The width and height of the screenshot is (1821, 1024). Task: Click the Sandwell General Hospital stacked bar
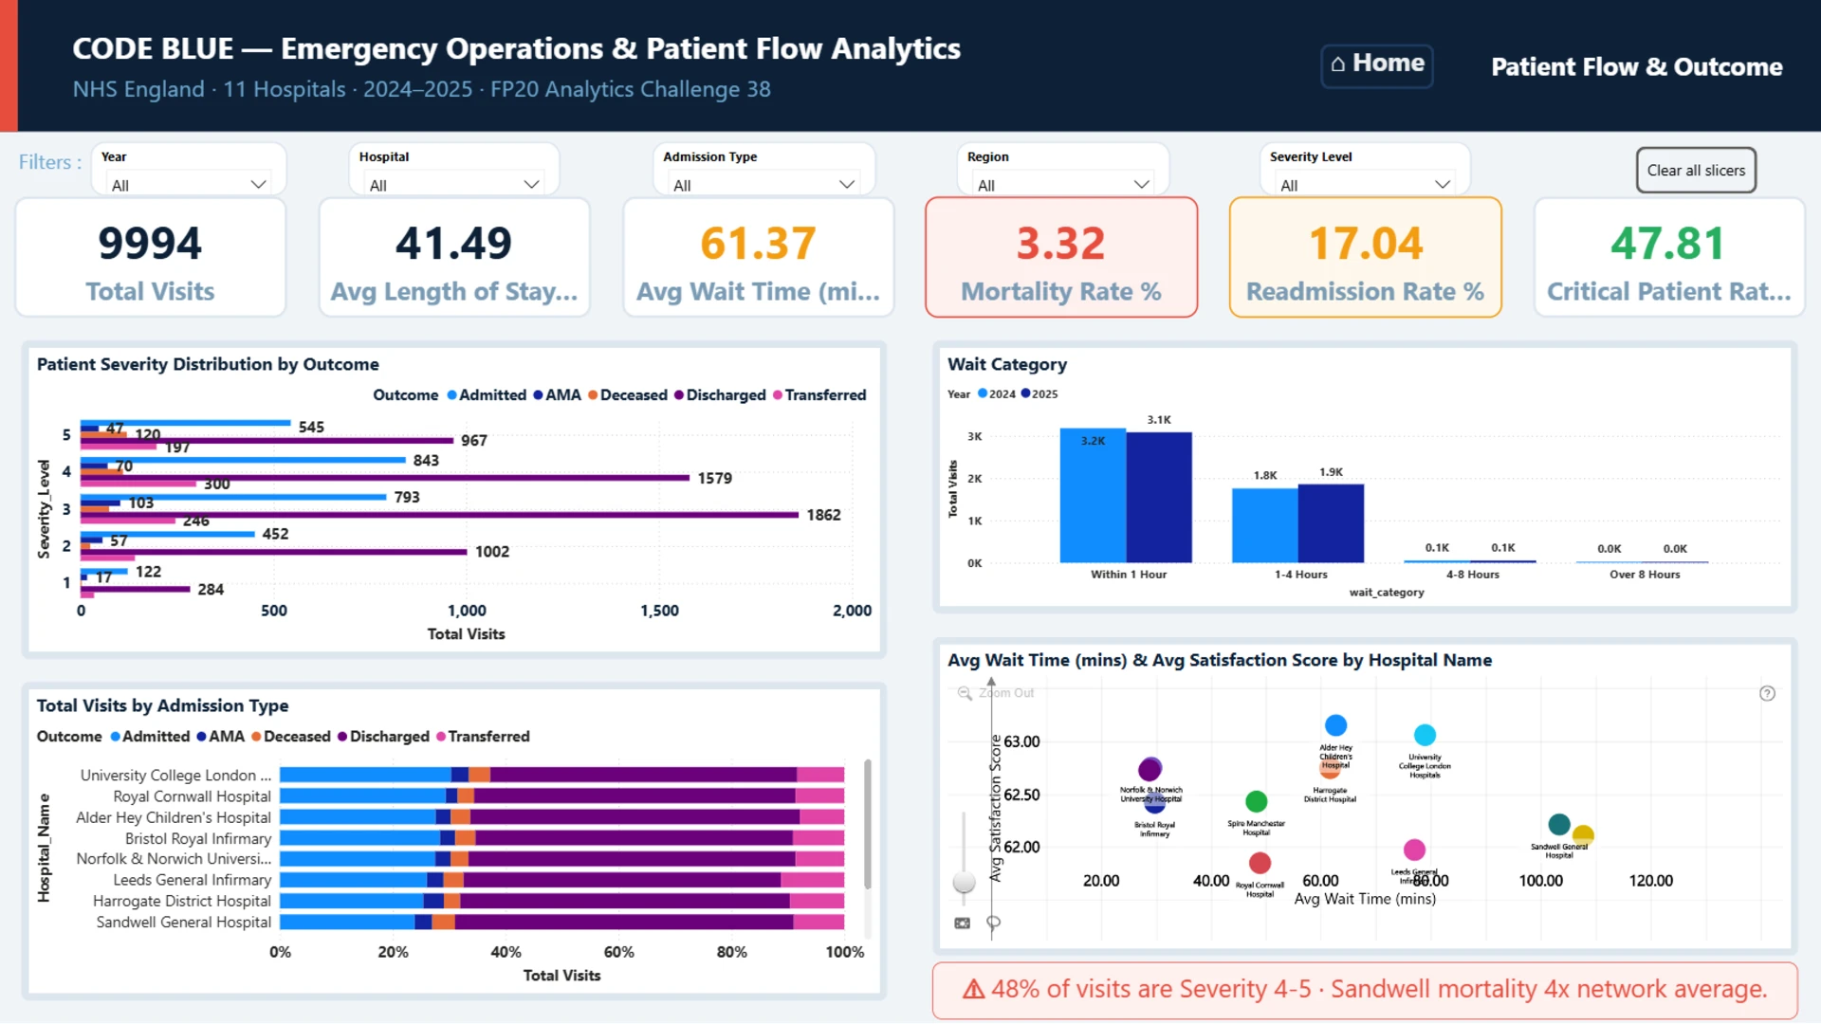click(x=561, y=922)
